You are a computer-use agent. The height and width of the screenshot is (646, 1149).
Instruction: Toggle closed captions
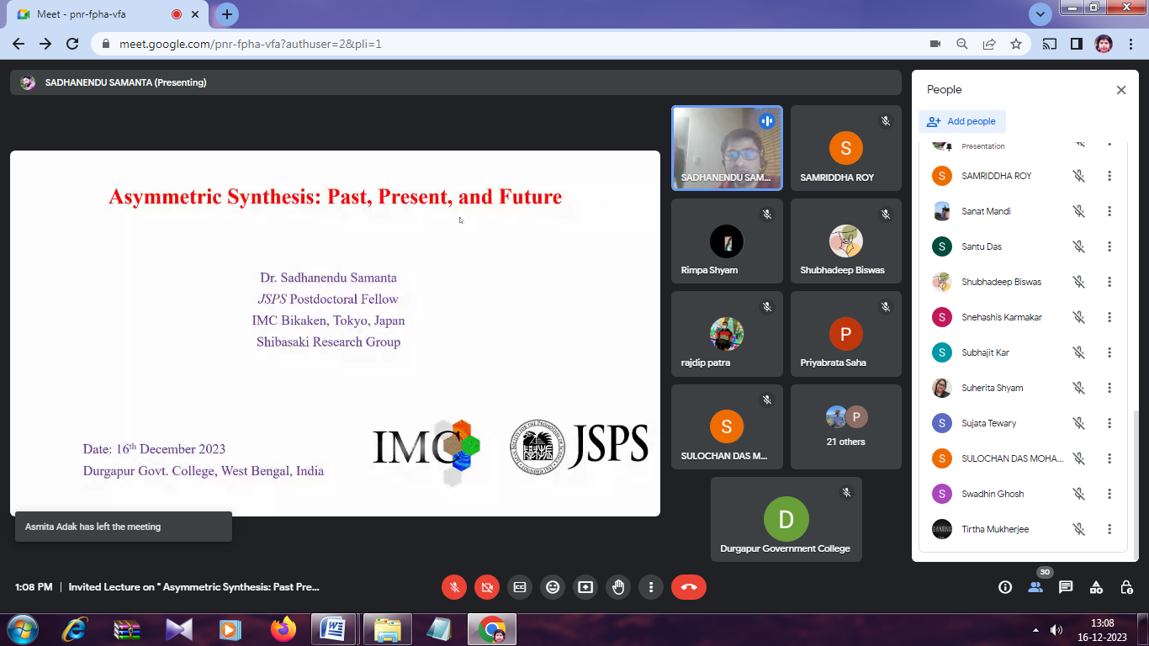(520, 587)
